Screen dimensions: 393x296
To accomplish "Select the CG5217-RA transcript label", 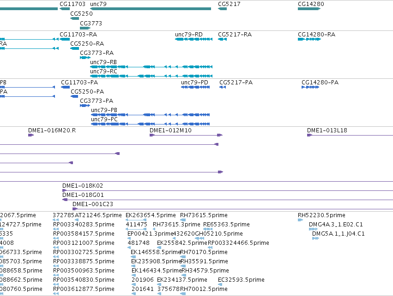I will 235,34.
